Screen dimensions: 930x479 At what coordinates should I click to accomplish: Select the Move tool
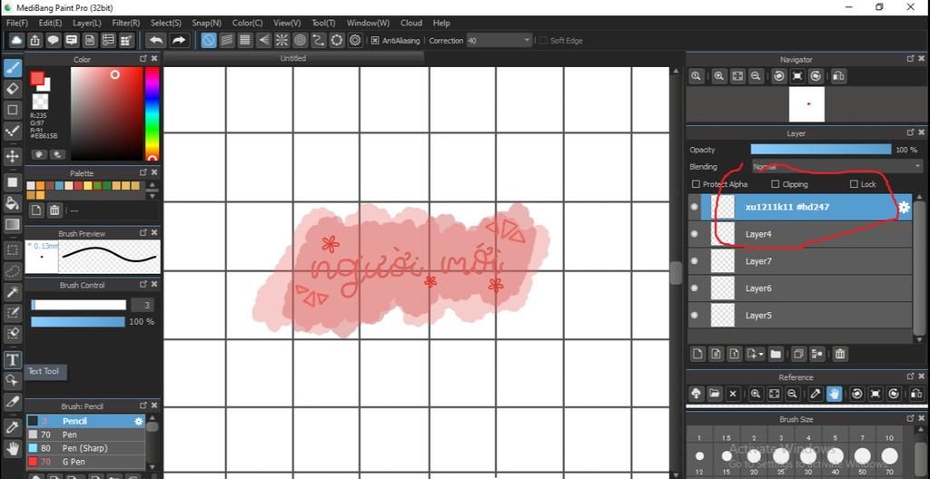click(13, 157)
